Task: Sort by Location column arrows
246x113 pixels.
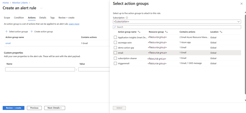Action: click(x=221, y=32)
